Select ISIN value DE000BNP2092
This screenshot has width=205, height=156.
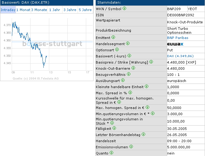click(181, 15)
